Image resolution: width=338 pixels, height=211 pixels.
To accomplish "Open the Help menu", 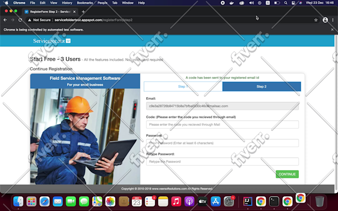I will tap(141, 3).
